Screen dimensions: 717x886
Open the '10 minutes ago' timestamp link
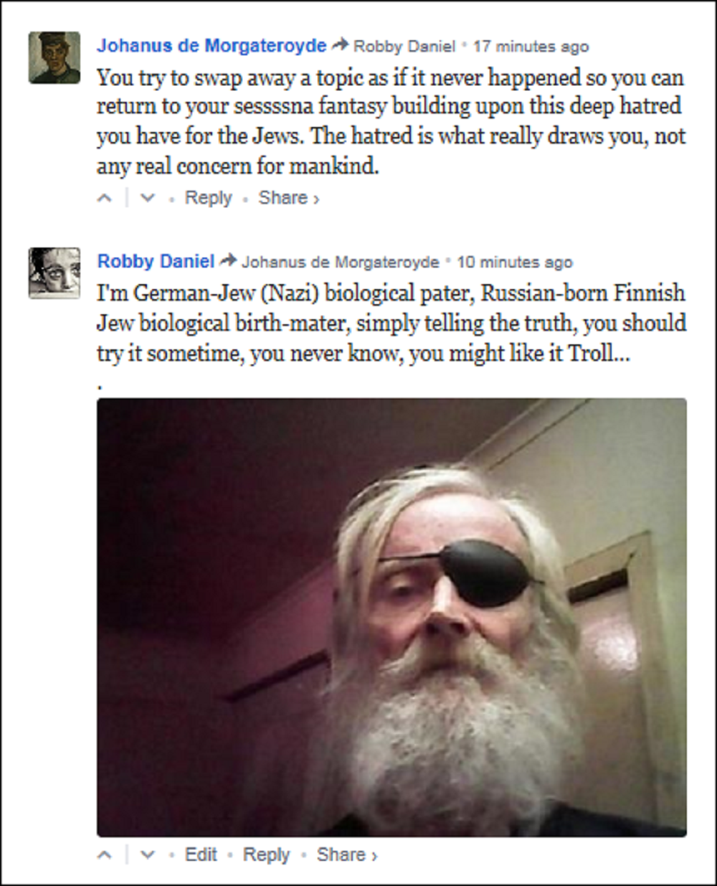point(515,262)
